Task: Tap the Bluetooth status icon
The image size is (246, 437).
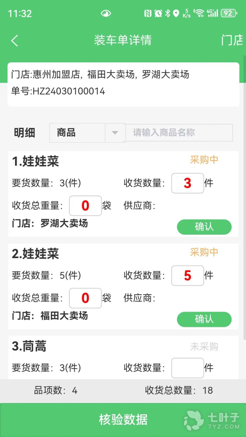Action: click(167, 13)
